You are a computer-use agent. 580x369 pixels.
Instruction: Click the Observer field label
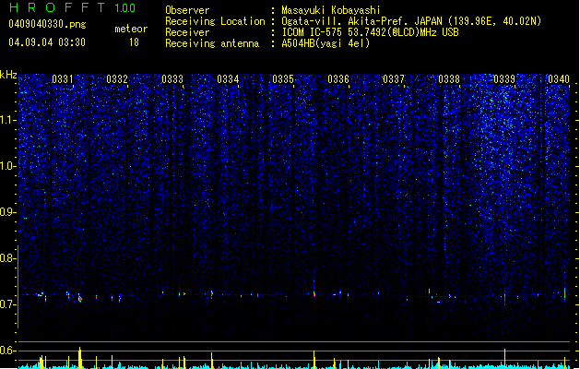point(187,10)
